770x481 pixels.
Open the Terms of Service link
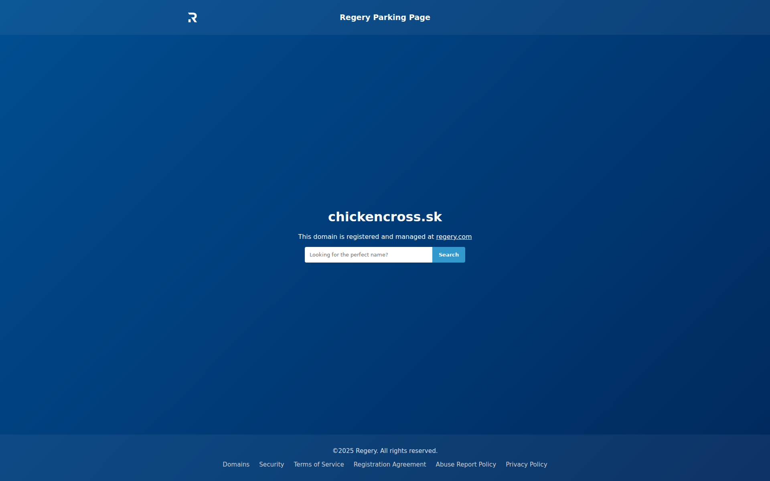point(318,464)
